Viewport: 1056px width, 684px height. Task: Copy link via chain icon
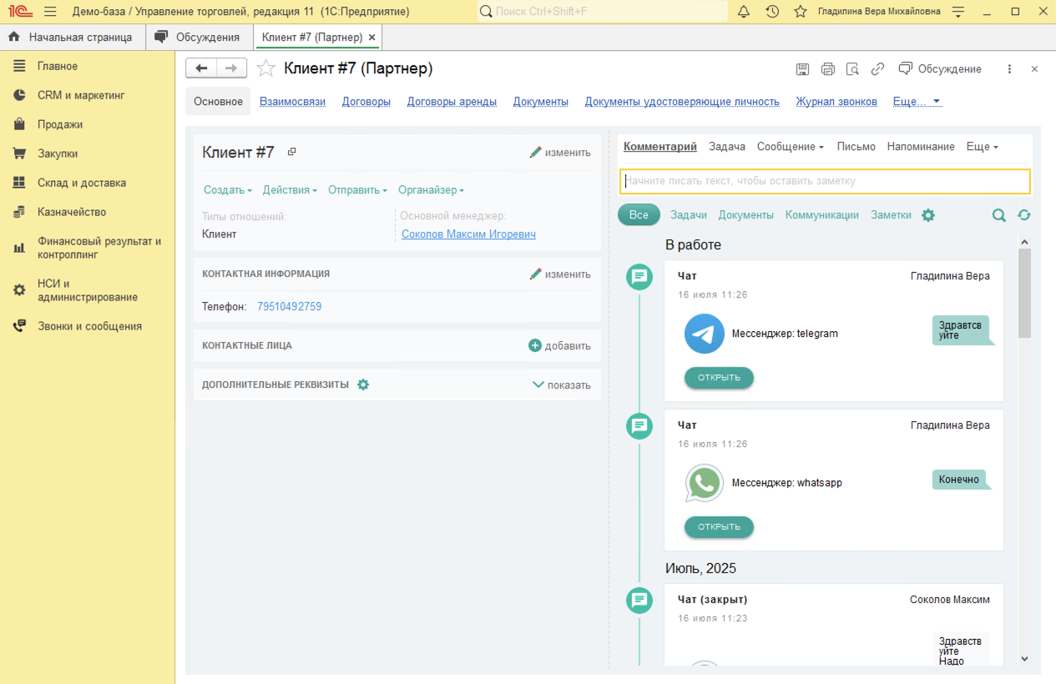click(x=877, y=69)
